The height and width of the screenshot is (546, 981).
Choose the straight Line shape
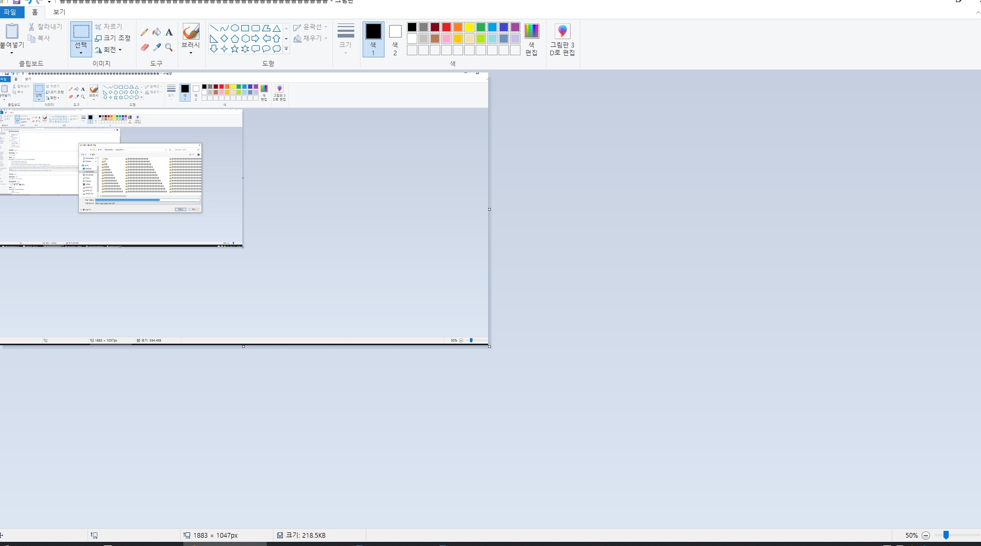[214, 28]
